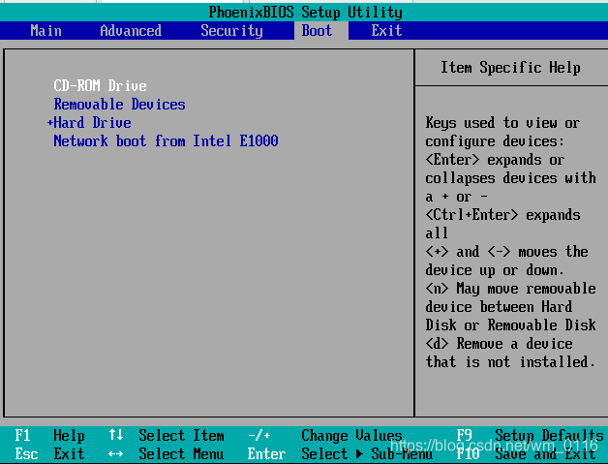Select Removable Devices boot entry

click(x=119, y=104)
